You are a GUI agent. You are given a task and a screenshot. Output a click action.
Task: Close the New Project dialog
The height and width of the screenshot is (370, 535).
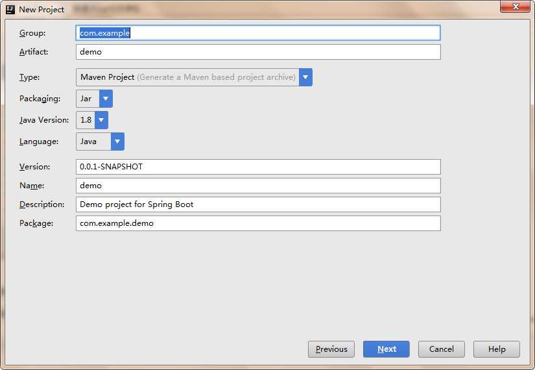(x=516, y=6)
